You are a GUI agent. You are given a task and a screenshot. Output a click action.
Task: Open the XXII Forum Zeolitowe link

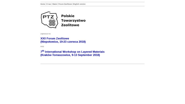tap(55, 38)
